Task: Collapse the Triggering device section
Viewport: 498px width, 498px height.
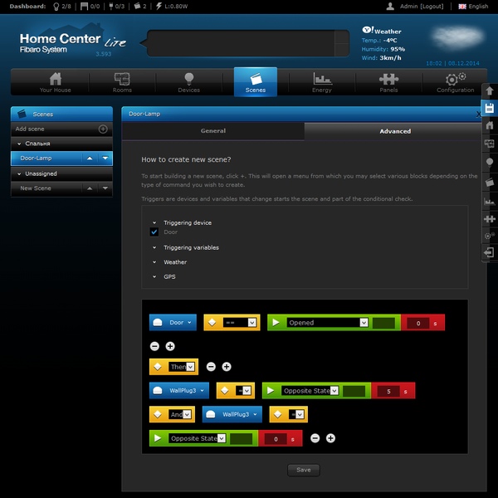Action: click(x=154, y=223)
